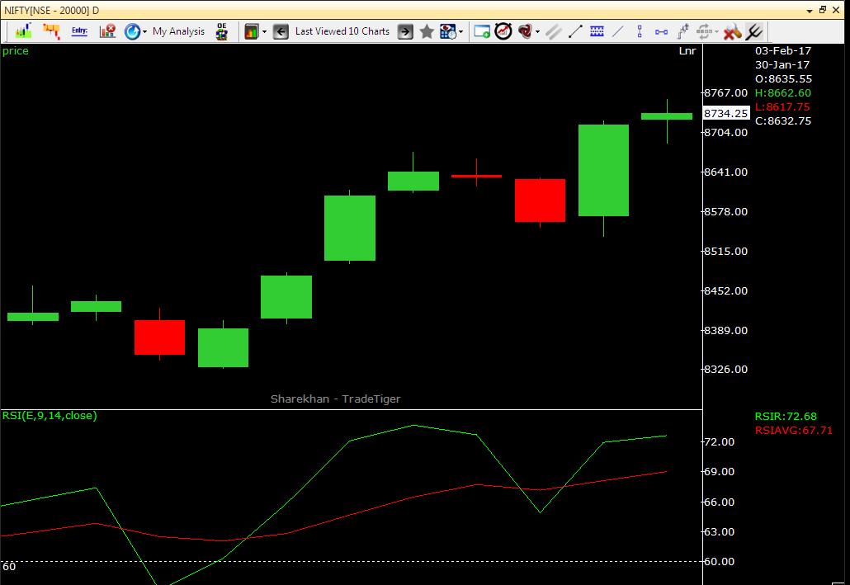
Task: Click the OE order entry icon
Action: pos(220,31)
